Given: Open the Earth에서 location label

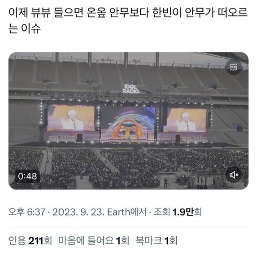Looking at the screenshot, I should pos(126,212).
